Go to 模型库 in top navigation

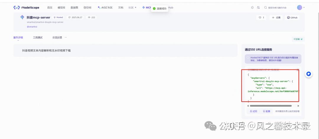pos(61,8)
